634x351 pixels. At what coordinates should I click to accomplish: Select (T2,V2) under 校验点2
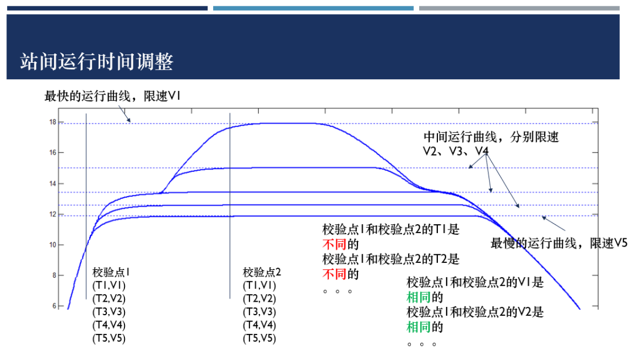pyautogui.click(x=259, y=299)
